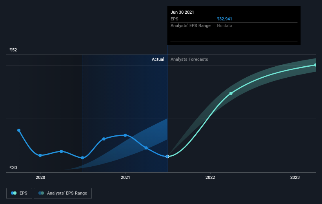Click the ₹30 y-axis label
The height and width of the screenshot is (204, 322).
pos(13,168)
